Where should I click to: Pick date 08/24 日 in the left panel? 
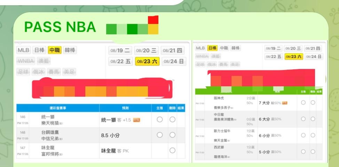tap(174, 62)
